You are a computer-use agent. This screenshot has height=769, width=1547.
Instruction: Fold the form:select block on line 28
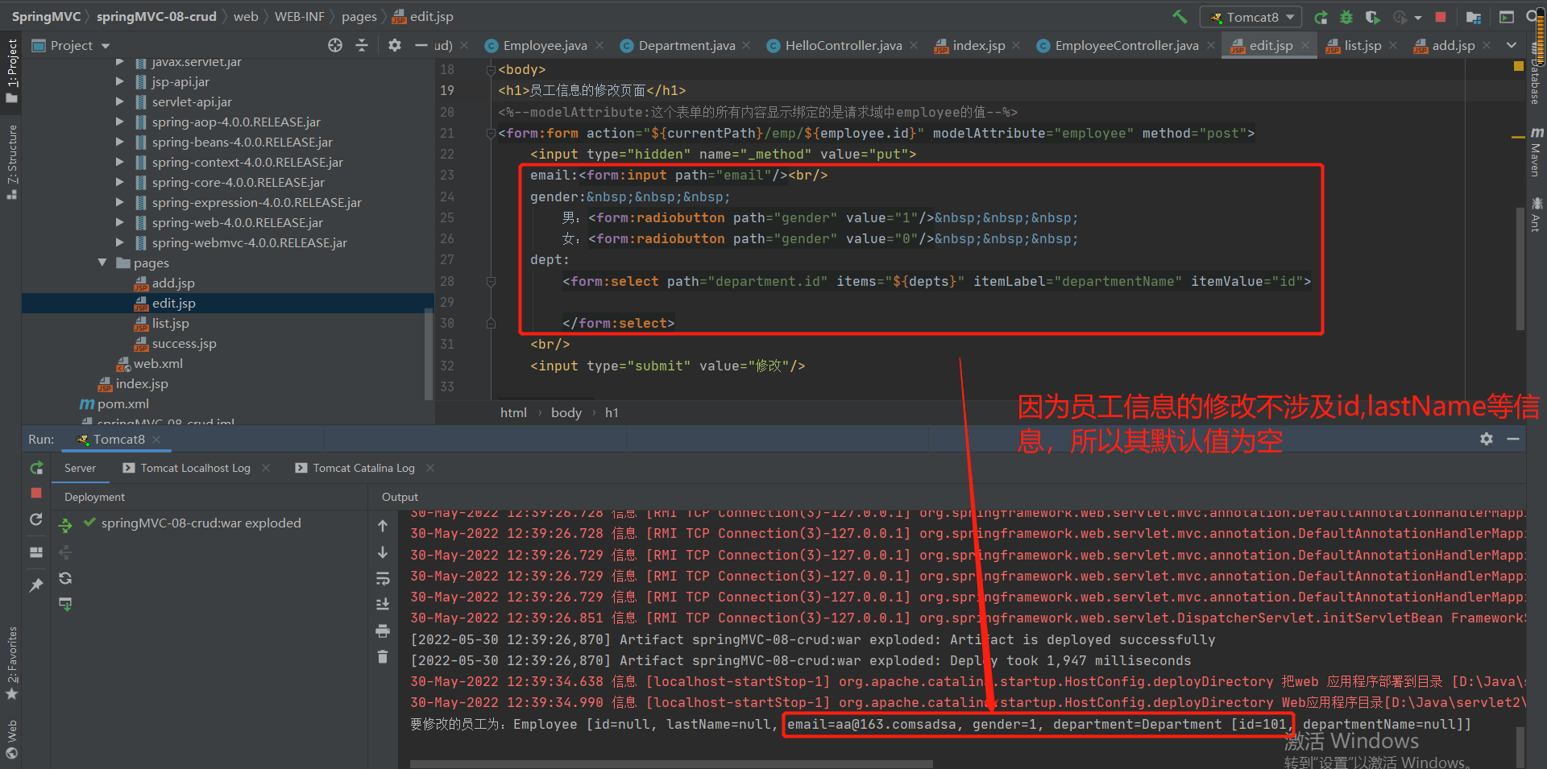pos(491,282)
